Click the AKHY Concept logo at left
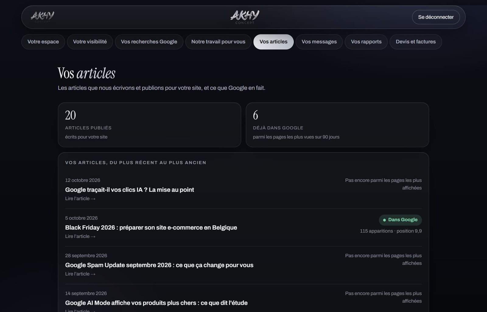487x312 pixels. coord(43,17)
